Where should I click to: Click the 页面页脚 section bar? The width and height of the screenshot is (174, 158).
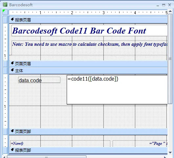click(88, 132)
